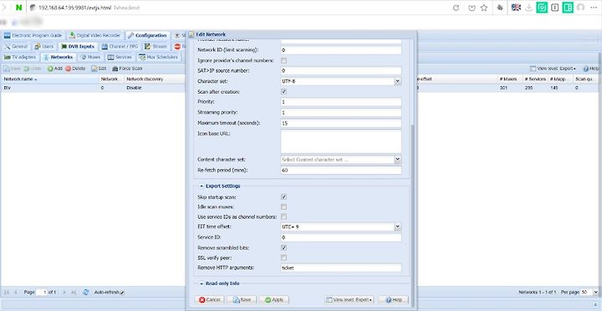
Task: Click the # Services column header
Action: [x=535, y=79]
